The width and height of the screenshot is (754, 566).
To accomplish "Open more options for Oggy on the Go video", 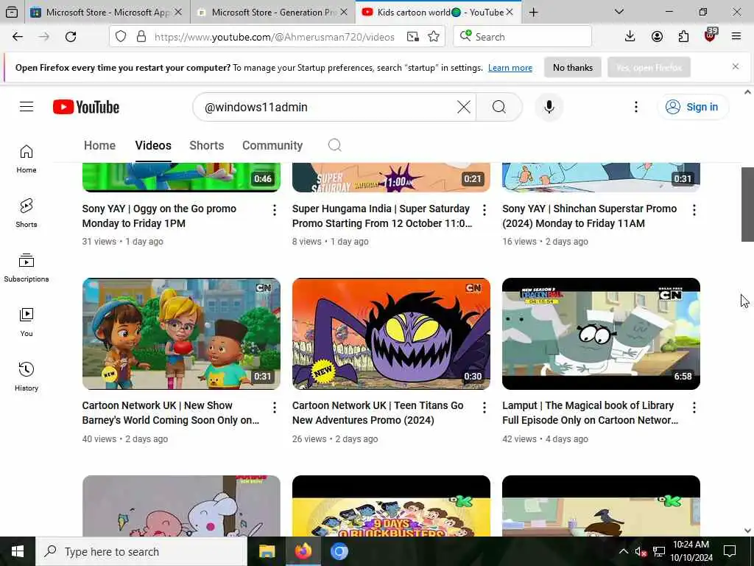I will pos(274,210).
